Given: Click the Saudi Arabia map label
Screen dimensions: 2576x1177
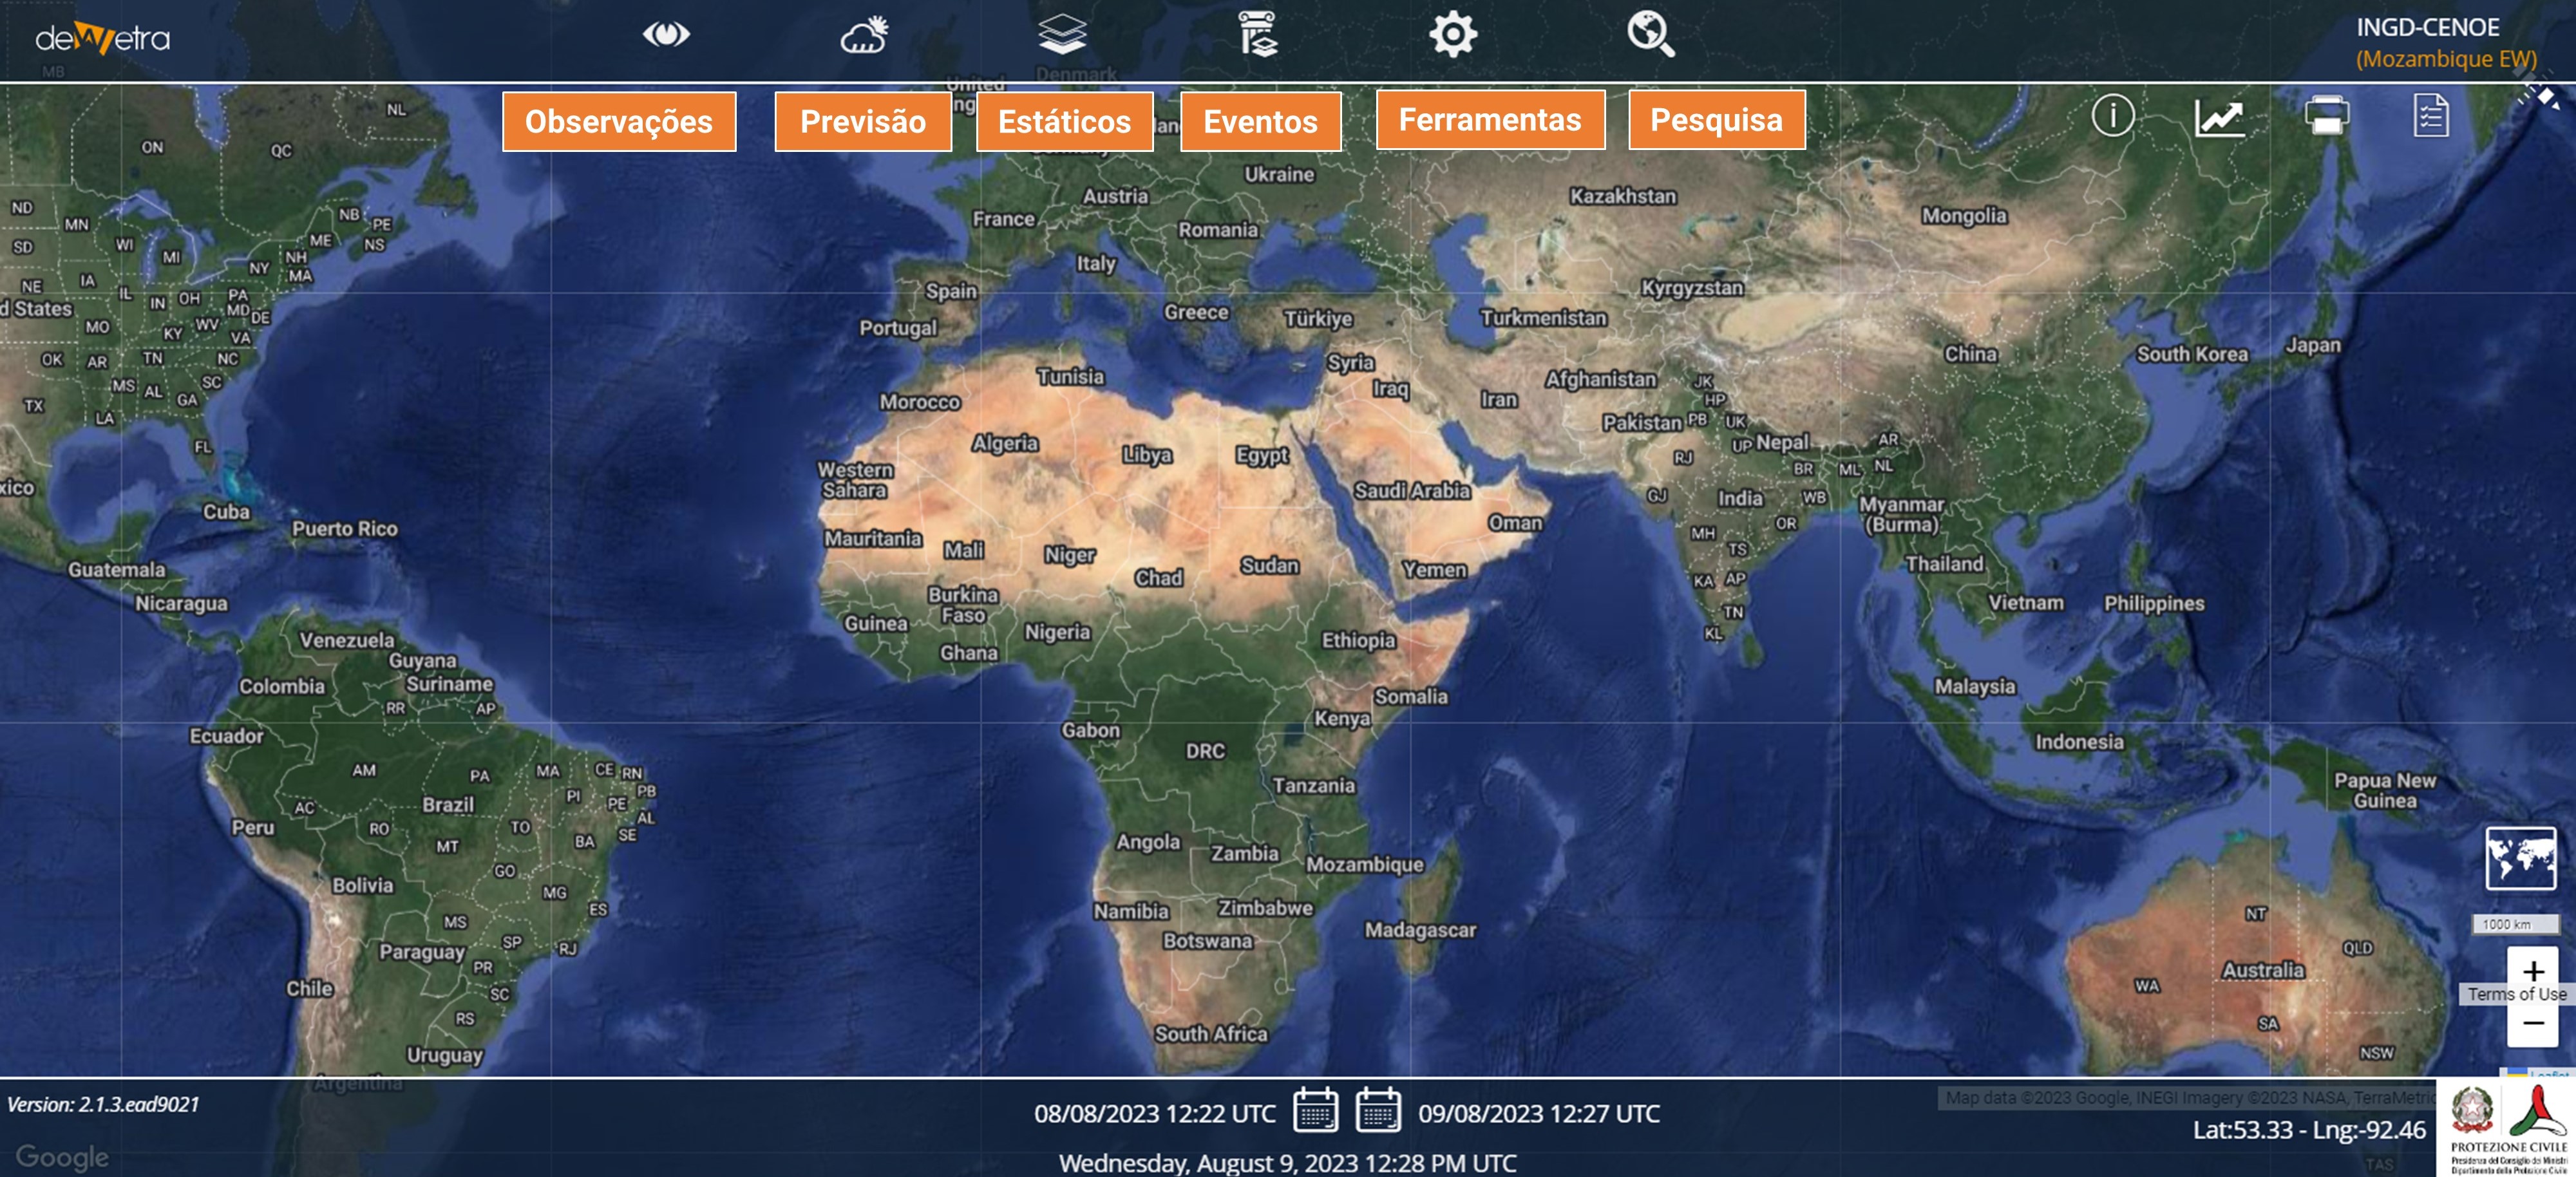Looking at the screenshot, I should coord(1412,491).
